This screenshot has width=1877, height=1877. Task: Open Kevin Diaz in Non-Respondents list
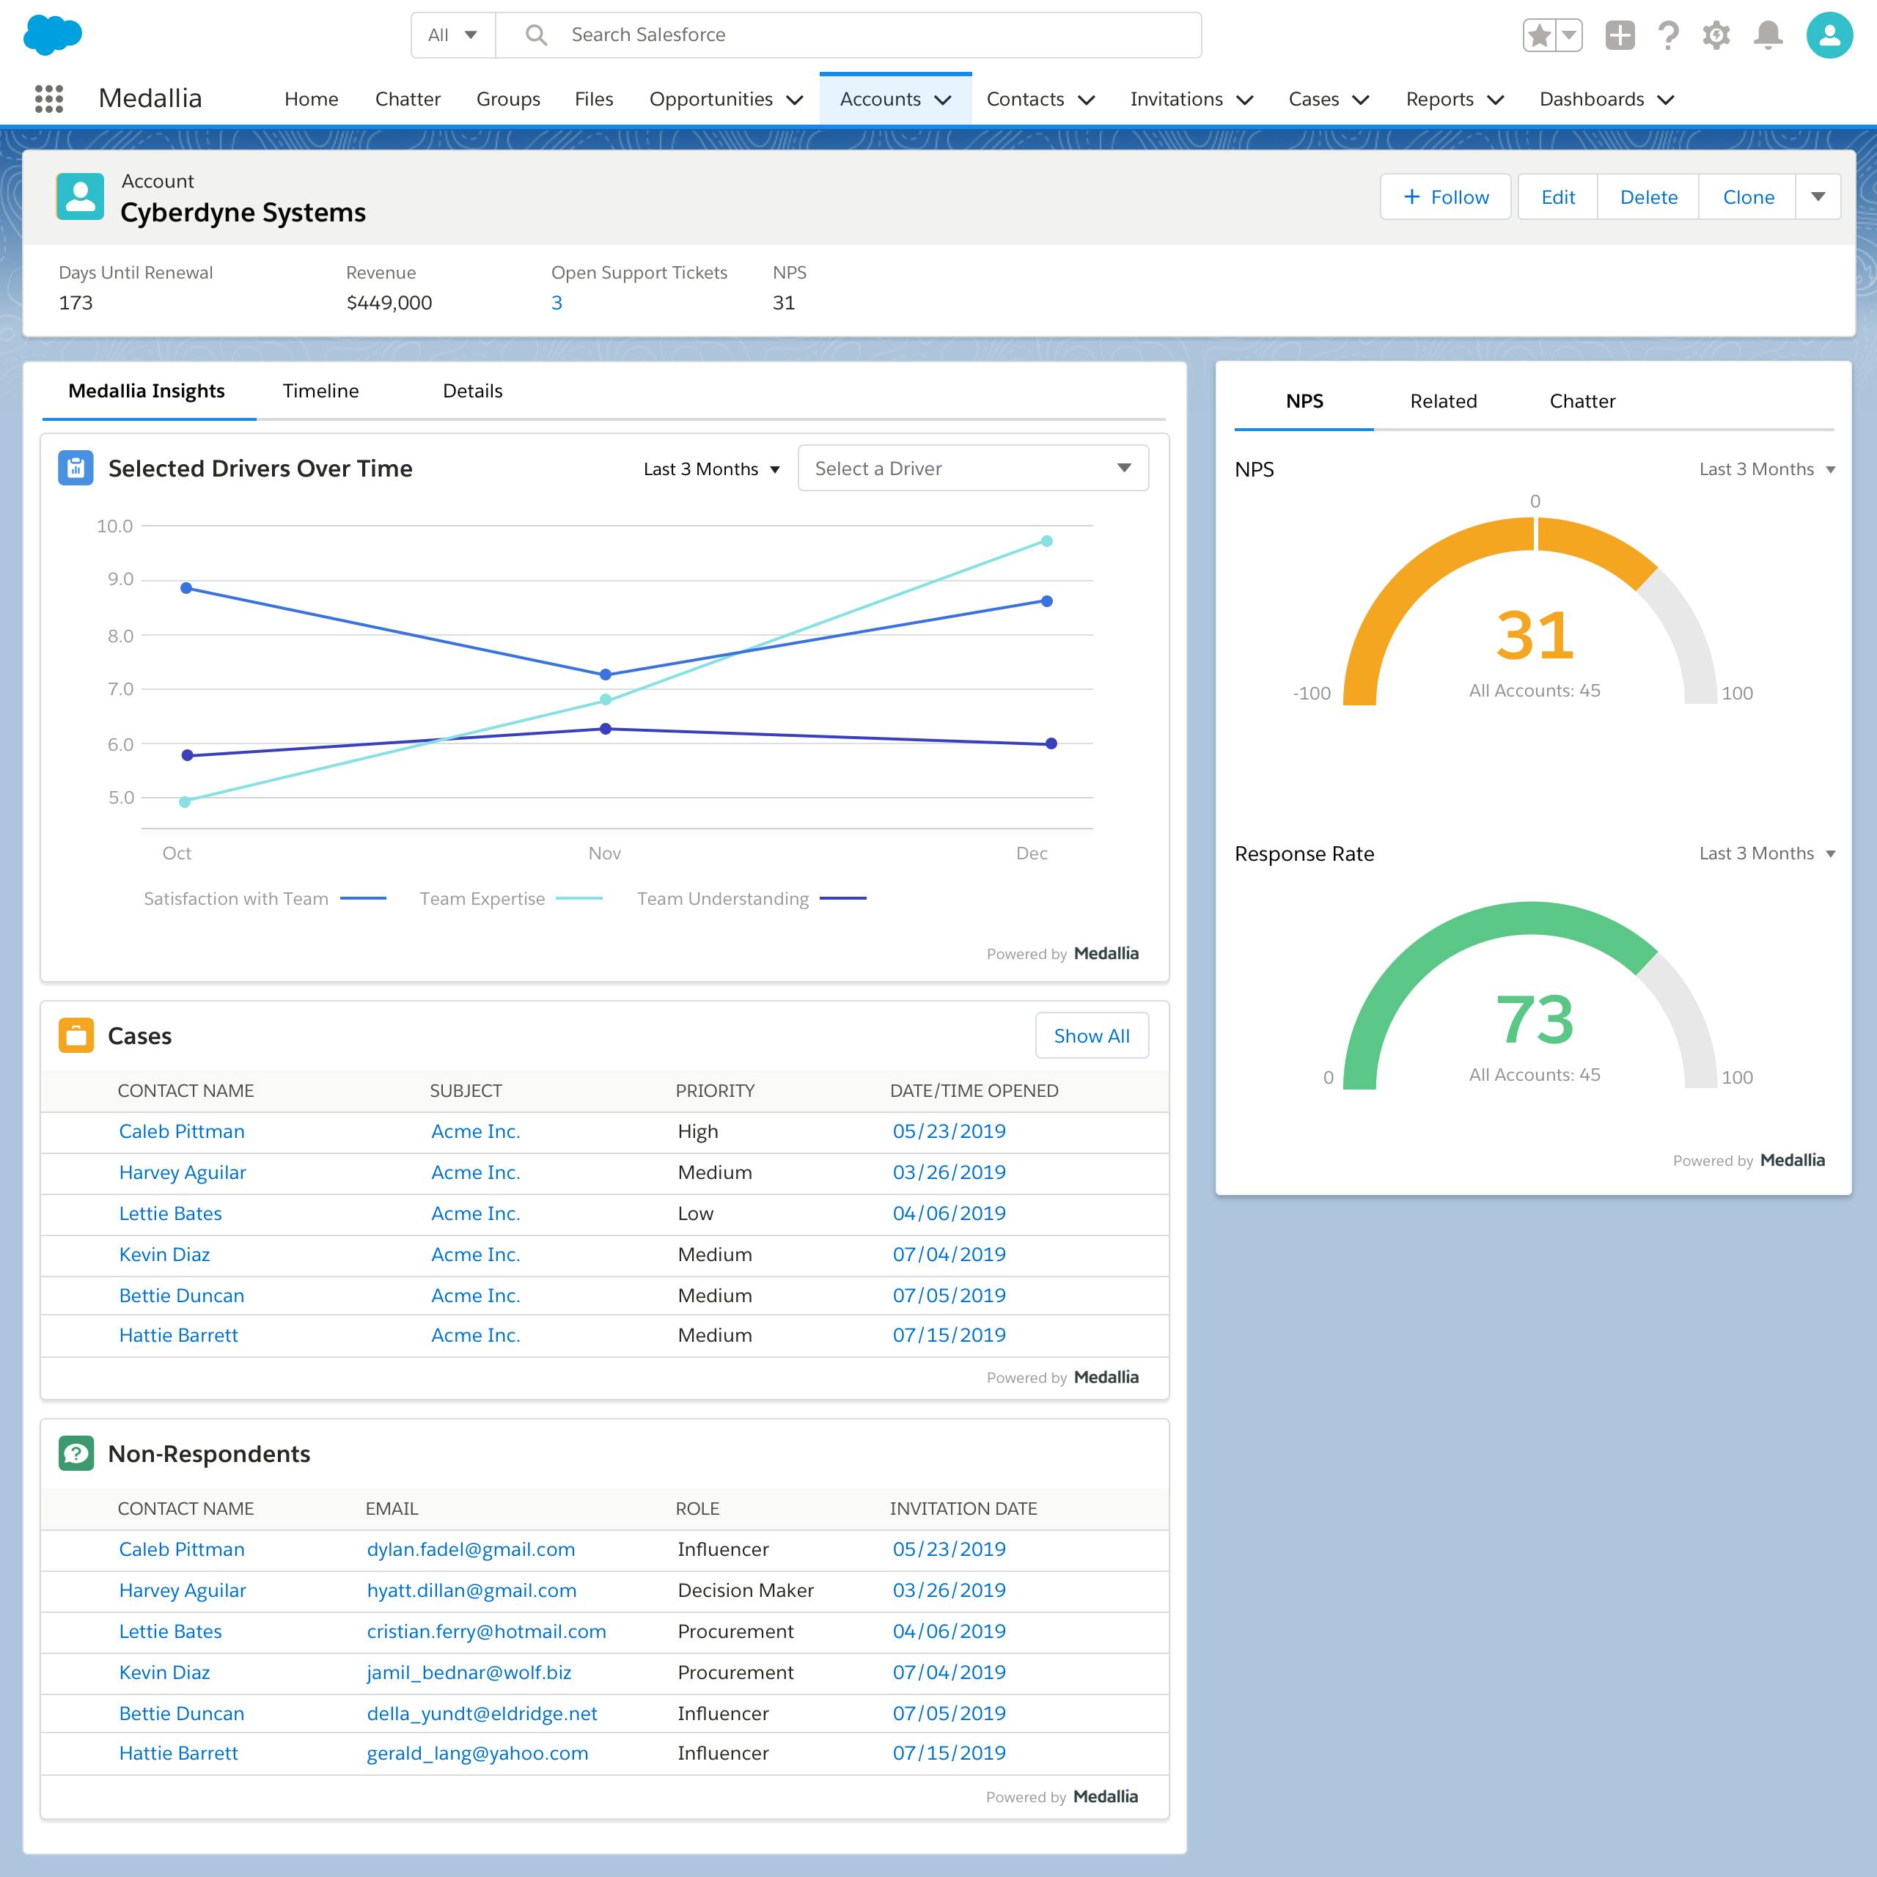[164, 1672]
